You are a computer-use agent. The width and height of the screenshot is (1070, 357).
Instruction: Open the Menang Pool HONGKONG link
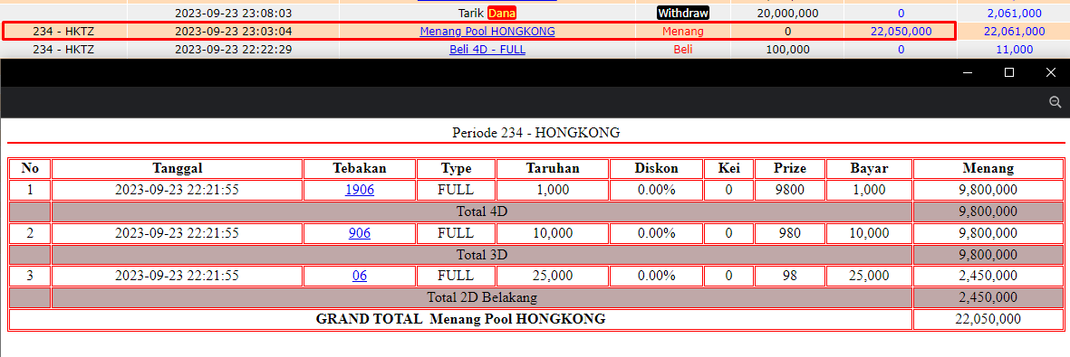[487, 32]
